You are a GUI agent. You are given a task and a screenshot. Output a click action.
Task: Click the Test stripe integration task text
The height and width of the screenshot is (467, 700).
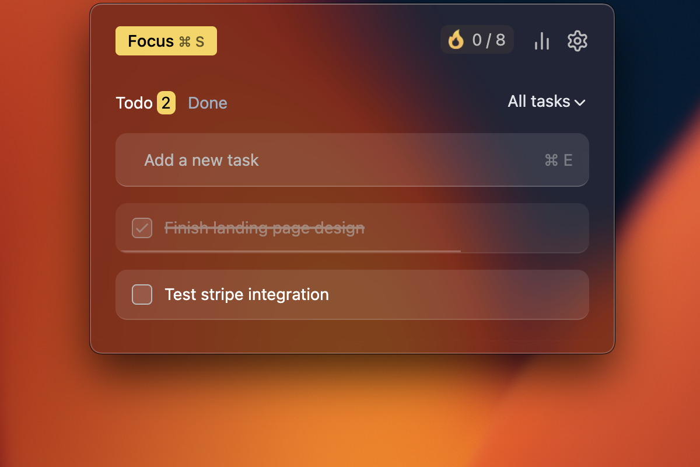(x=247, y=295)
